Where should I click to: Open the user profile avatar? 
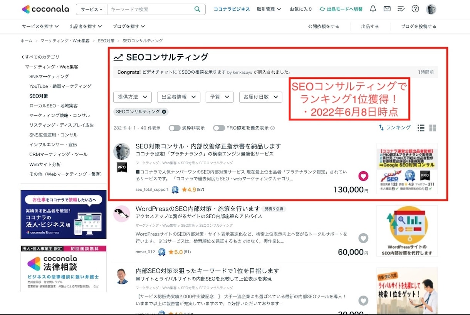[x=431, y=9]
